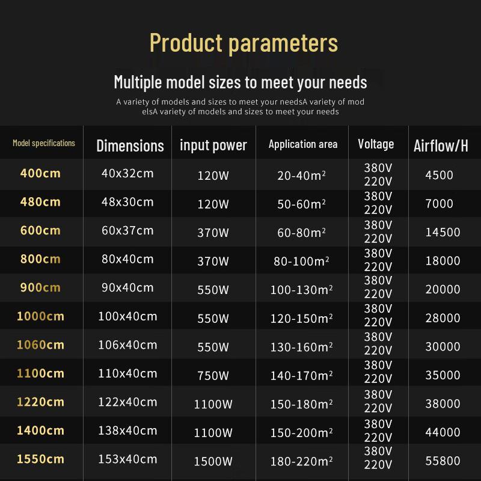
Task: Click the 1500W input power cell
Action: pyautogui.click(x=213, y=461)
